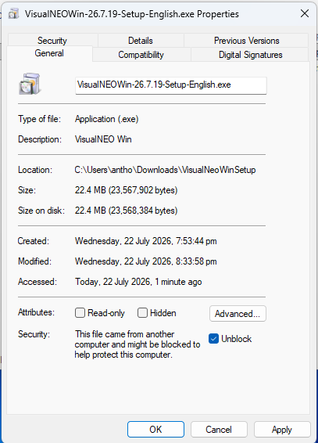
Task: Click the large setup file icon
Action: [x=30, y=85]
